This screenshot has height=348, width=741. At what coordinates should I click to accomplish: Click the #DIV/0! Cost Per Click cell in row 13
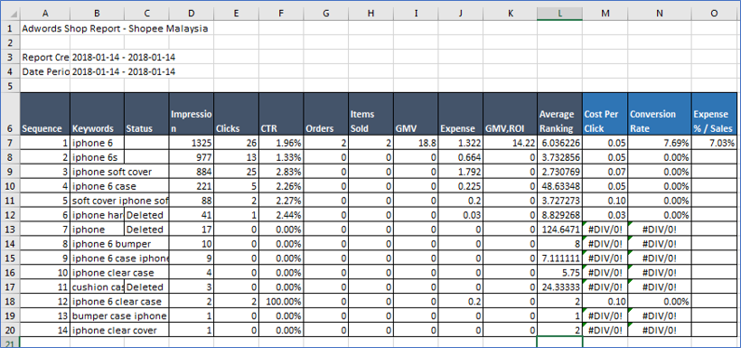coord(605,230)
